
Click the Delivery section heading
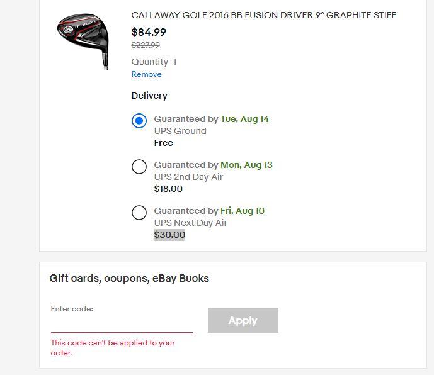149,96
